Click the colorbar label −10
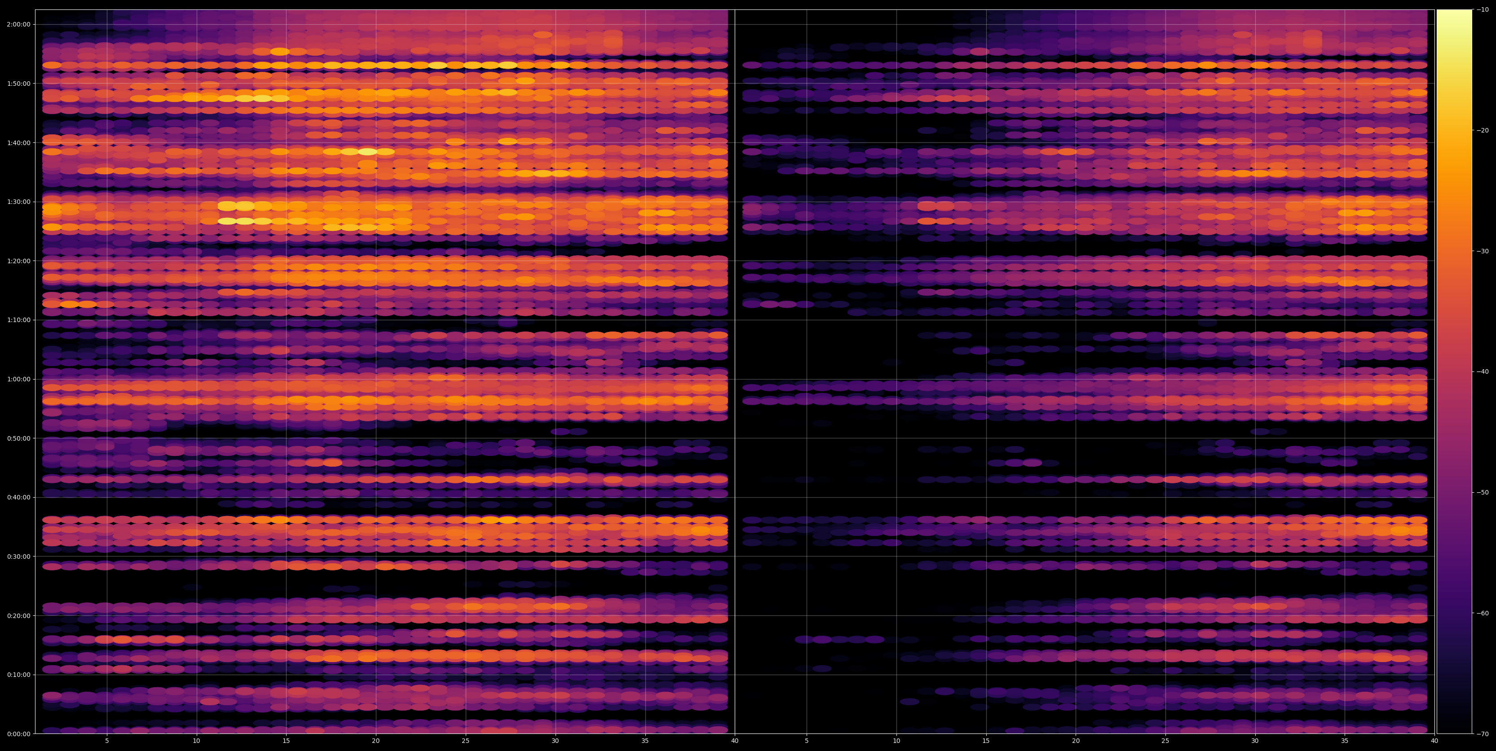The width and height of the screenshot is (1496, 751). click(1483, 10)
